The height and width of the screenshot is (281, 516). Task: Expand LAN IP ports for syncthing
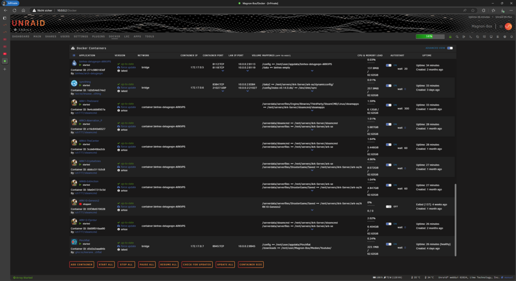[x=248, y=91]
